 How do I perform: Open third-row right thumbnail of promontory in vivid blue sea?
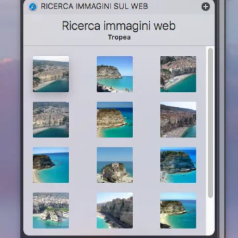(x=178, y=165)
